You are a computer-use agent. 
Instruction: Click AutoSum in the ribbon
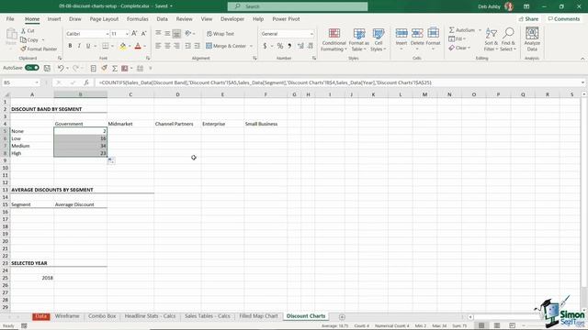(462, 30)
